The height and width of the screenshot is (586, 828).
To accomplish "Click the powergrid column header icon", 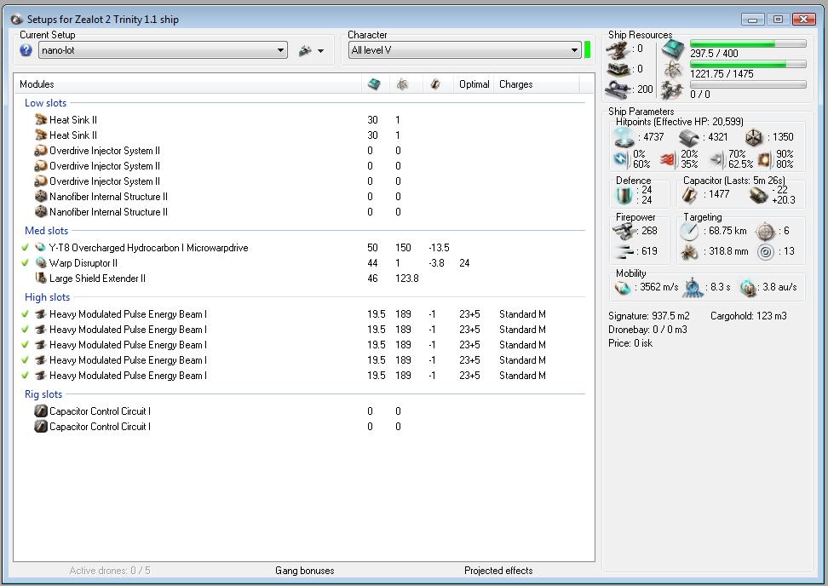I will (402, 84).
